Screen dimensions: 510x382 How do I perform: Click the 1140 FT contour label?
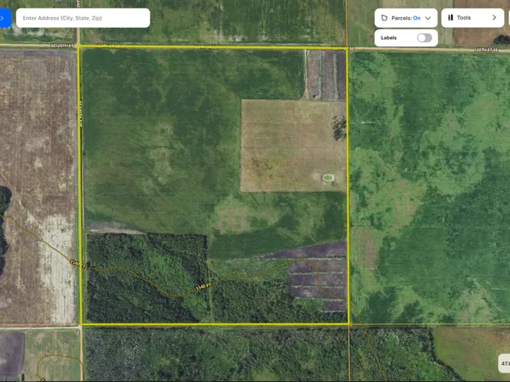(204, 287)
